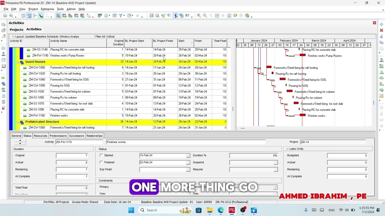Open File Explorer from the taskbar
Image resolution: width=385 pixels, height=216 pixels.
click(x=210, y=210)
